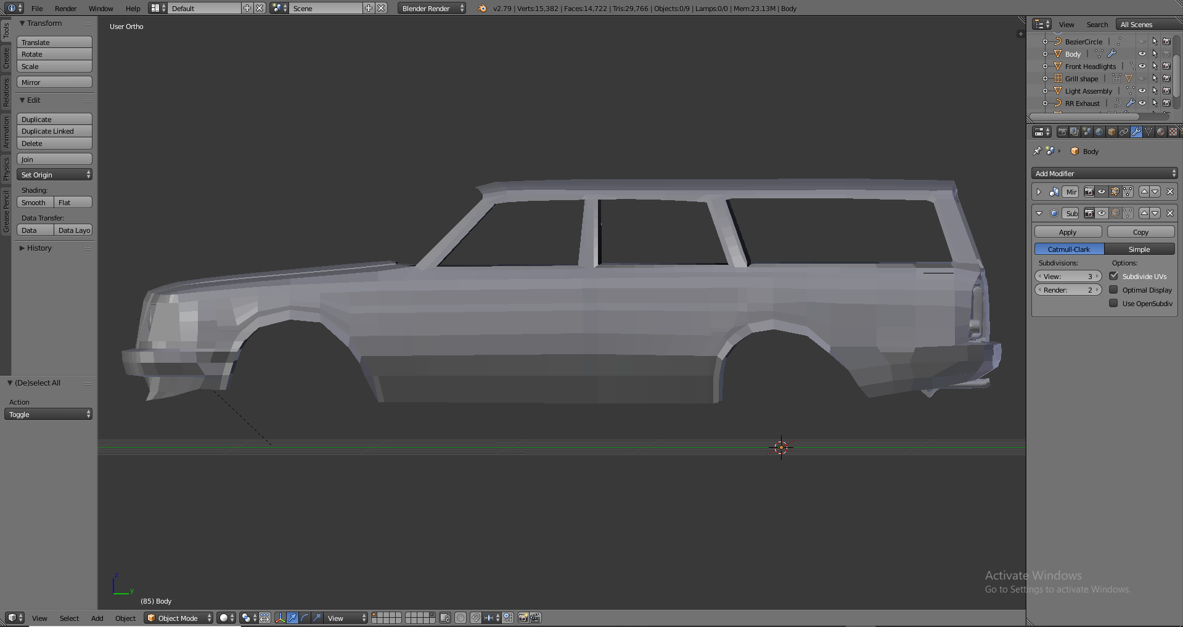The image size is (1183, 627).
Task: Open the Add Modifier dropdown
Action: [1105, 174]
